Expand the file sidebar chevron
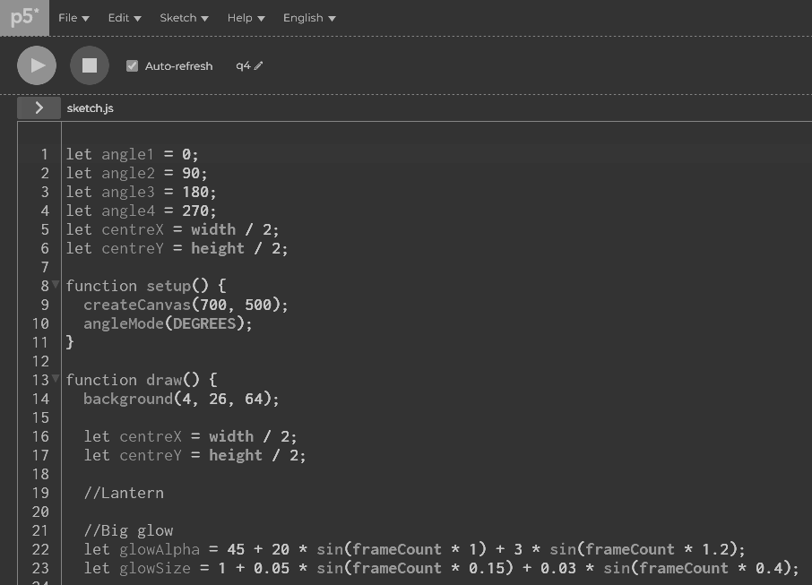The image size is (812, 585). 39,108
